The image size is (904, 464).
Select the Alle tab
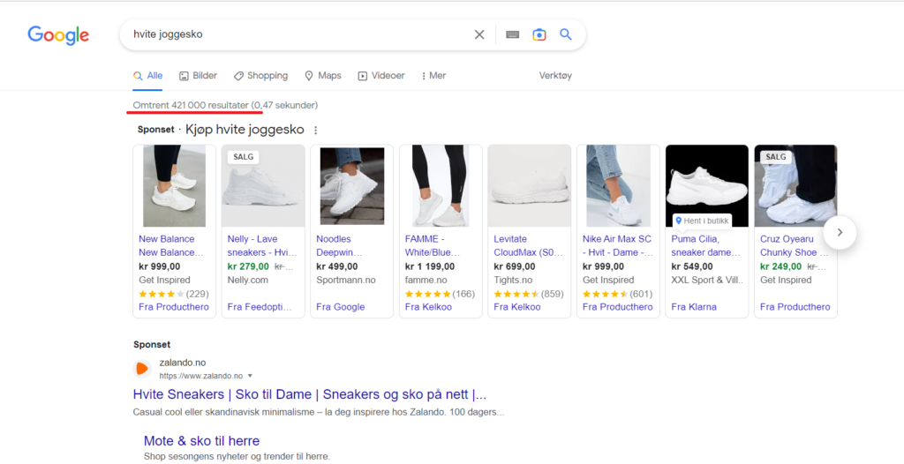tap(147, 76)
